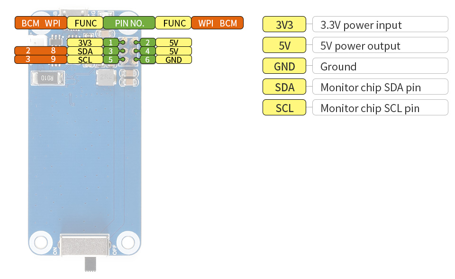
Task: Click the 3V3 yellow legend swatch
Action: (285, 25)
